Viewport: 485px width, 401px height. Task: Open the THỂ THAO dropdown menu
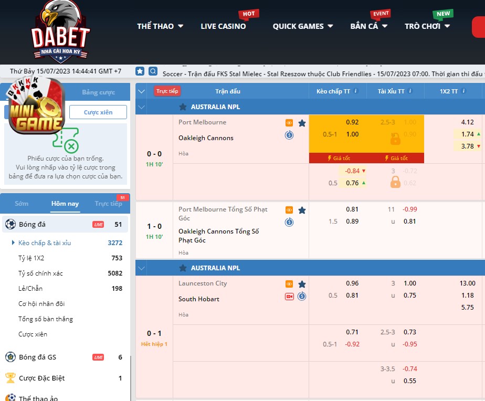pyautogui.click(x=160, y=26)
